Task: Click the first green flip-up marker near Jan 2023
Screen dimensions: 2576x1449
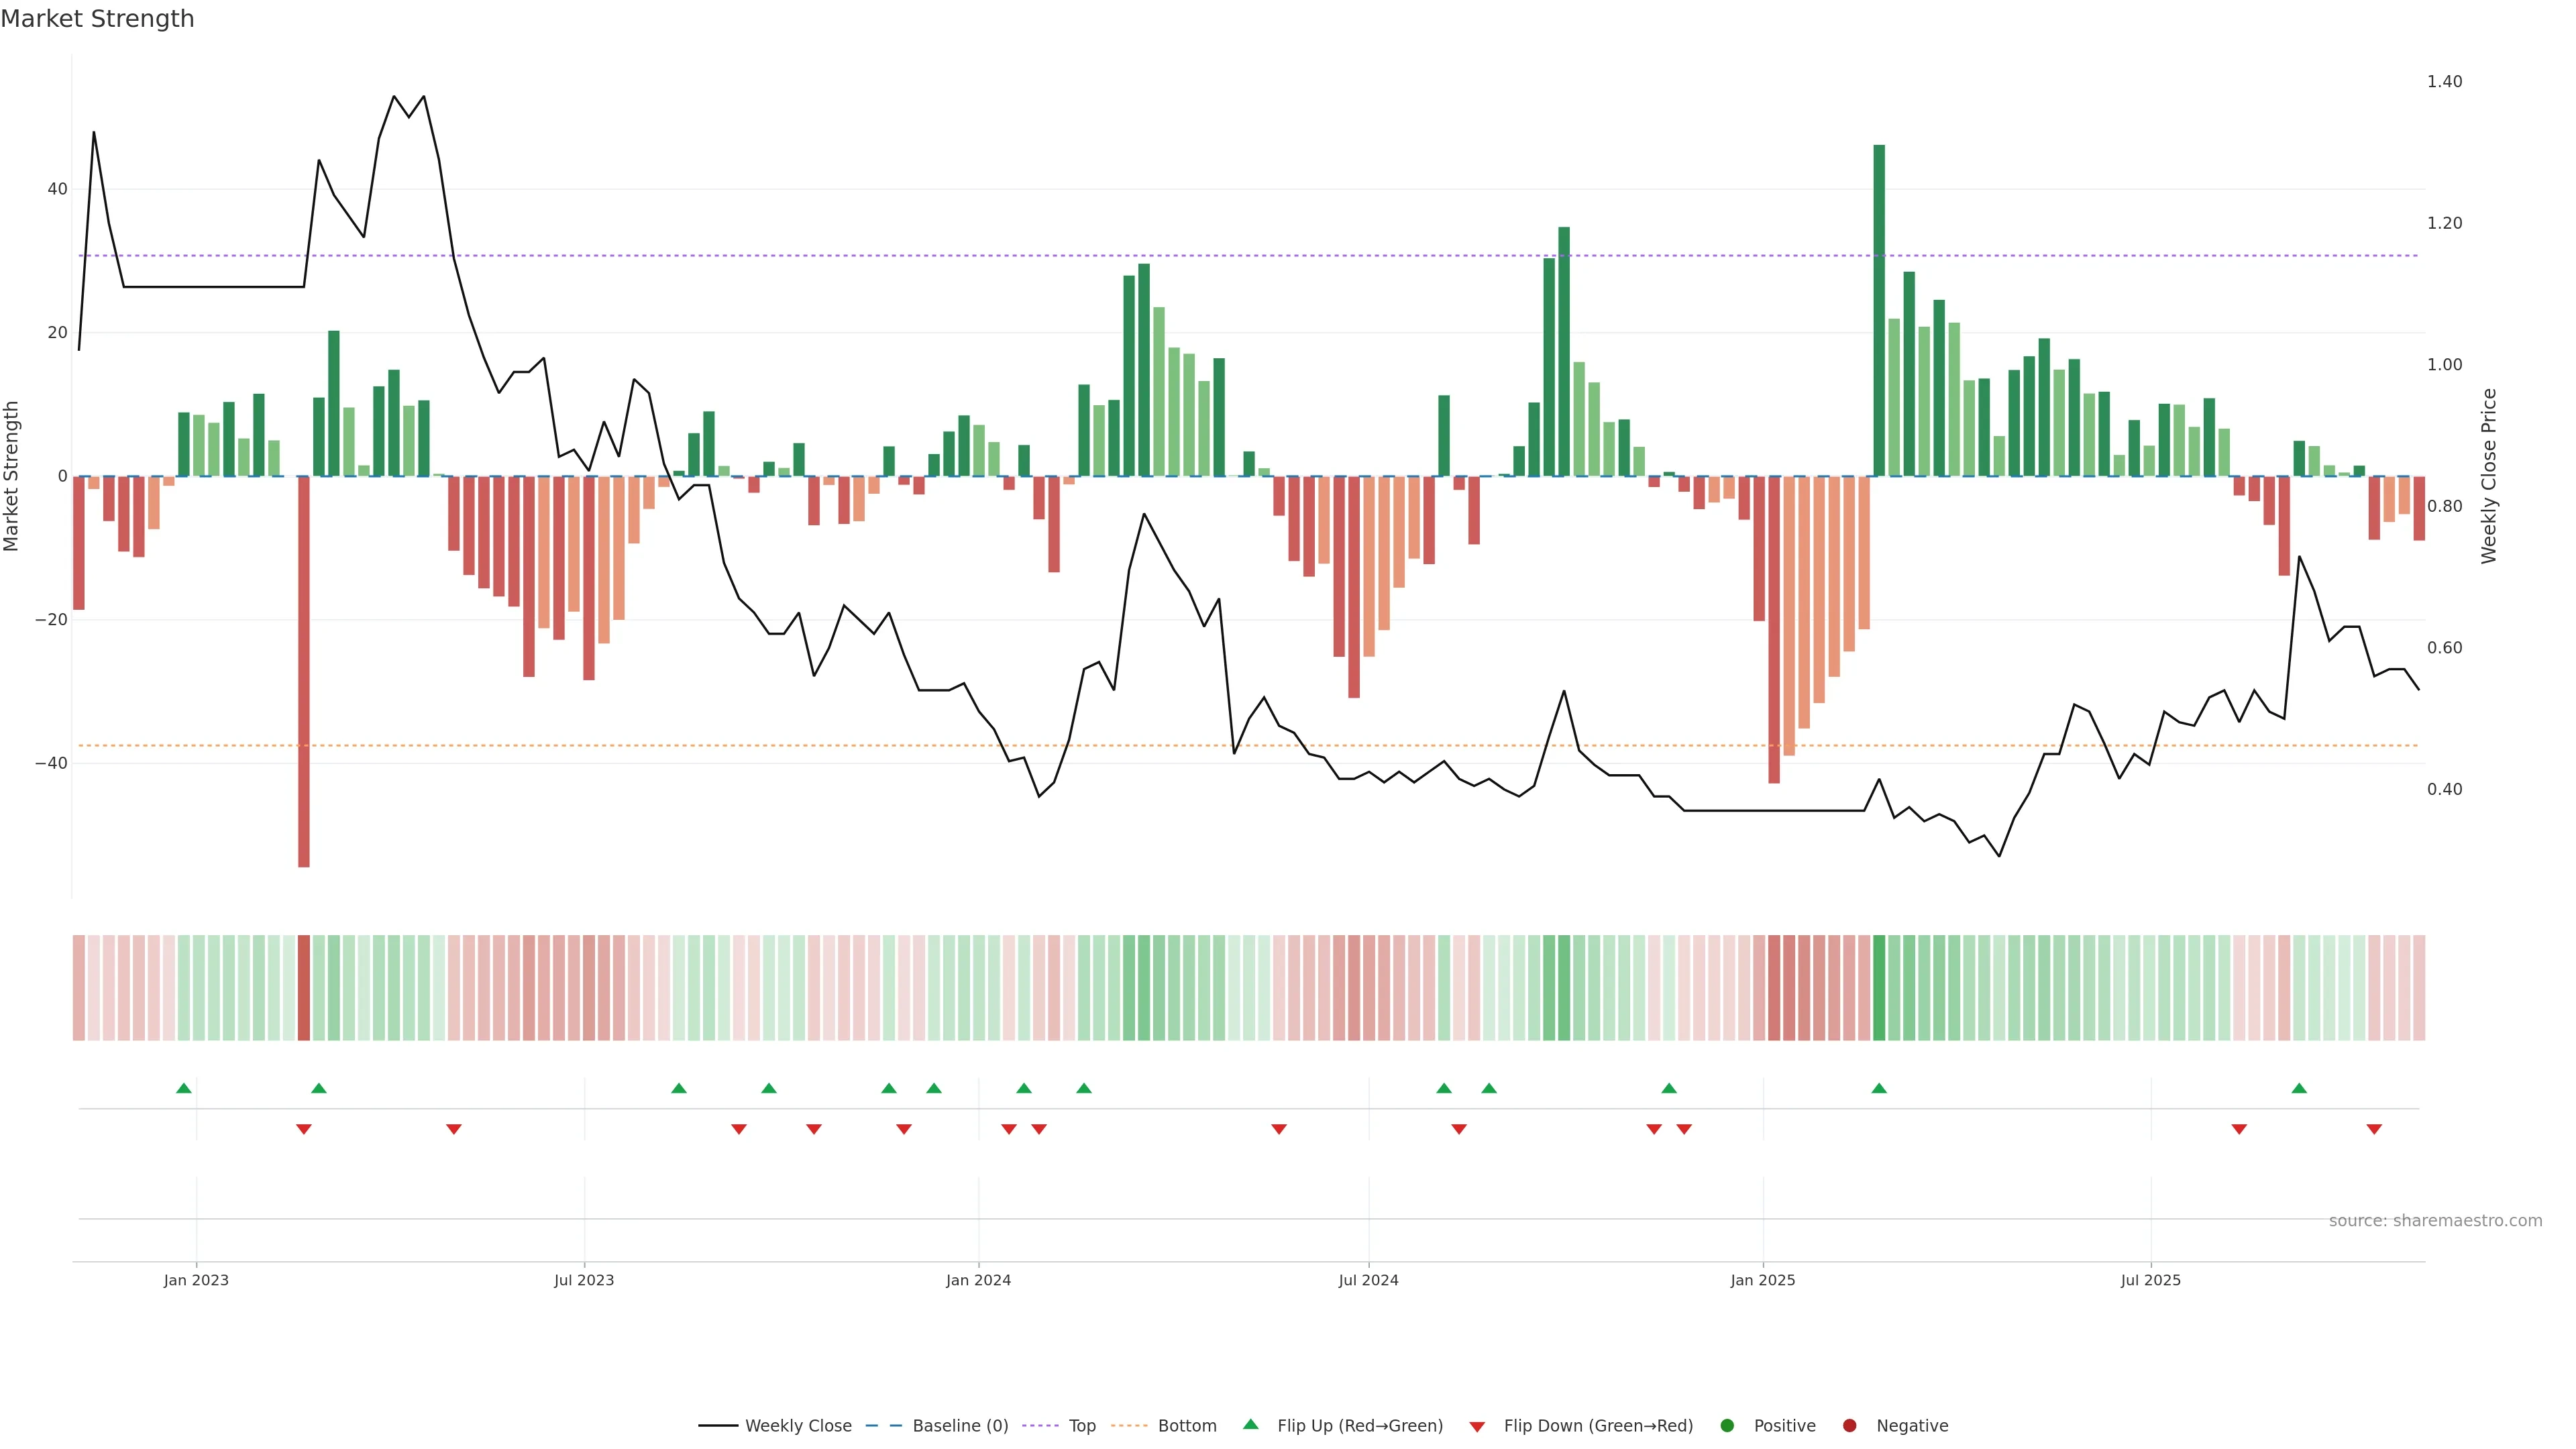Action: [184, 1088]
